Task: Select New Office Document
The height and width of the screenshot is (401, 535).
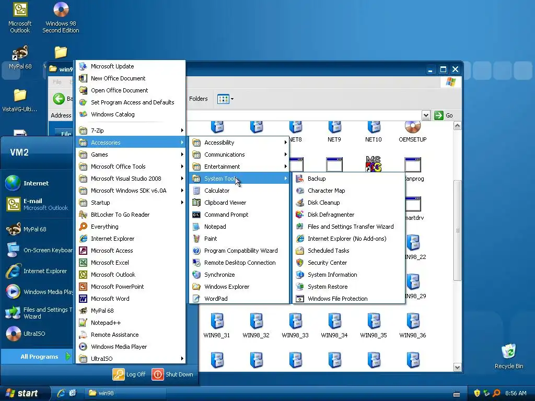Action: point(131,78)
